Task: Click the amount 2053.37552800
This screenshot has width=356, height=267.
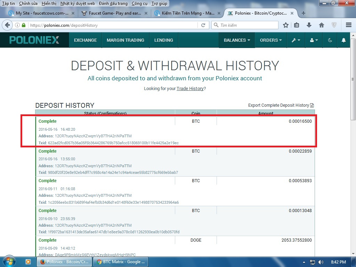Action: tap(297, 240)
